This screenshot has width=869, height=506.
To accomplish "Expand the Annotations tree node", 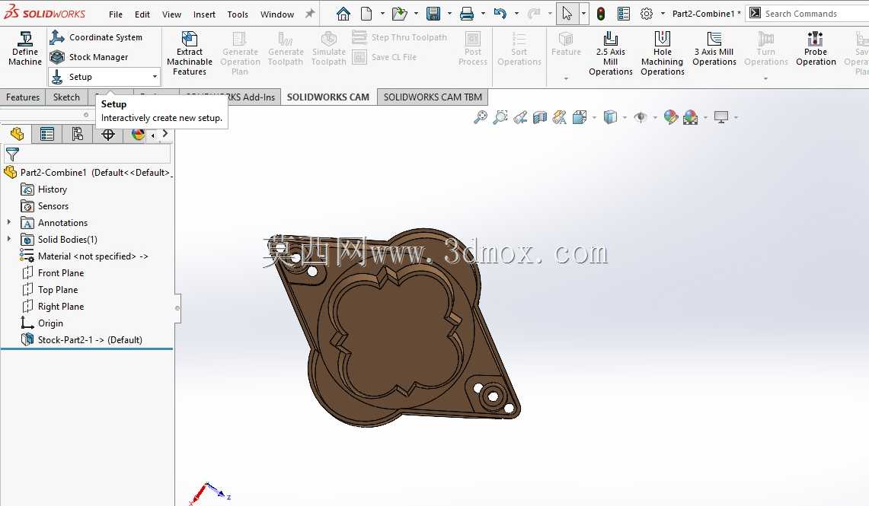I will (x=9, y=222).
